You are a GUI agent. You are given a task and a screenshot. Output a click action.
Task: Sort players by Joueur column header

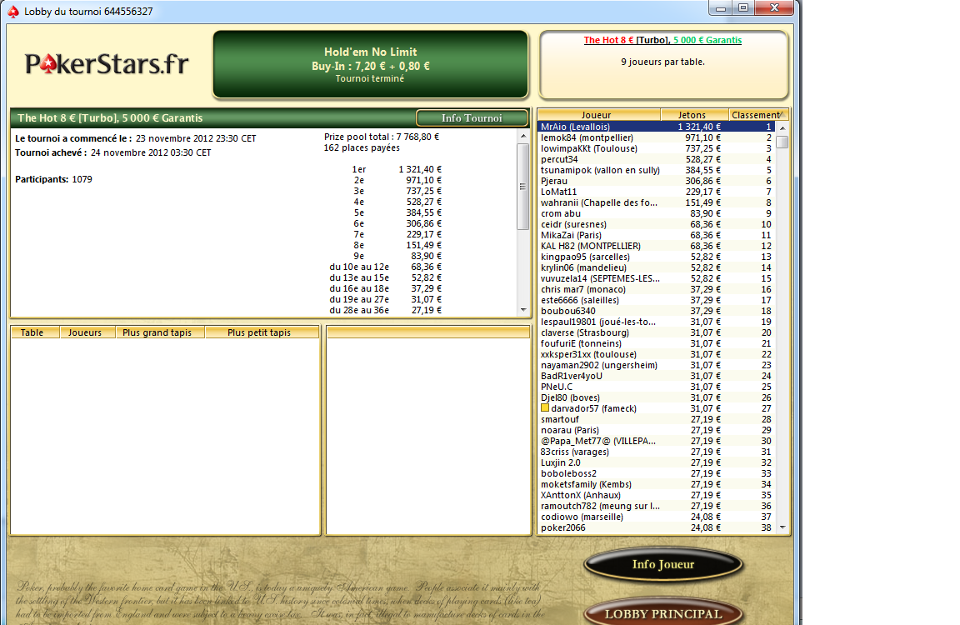[599, 114]
